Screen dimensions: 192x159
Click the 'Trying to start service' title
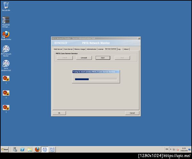pos(94,72)
